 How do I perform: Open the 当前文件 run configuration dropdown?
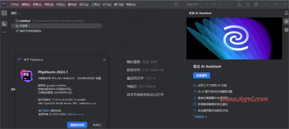point(193,5)
